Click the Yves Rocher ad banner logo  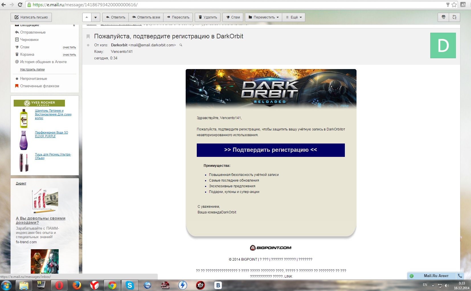[39, 103]
